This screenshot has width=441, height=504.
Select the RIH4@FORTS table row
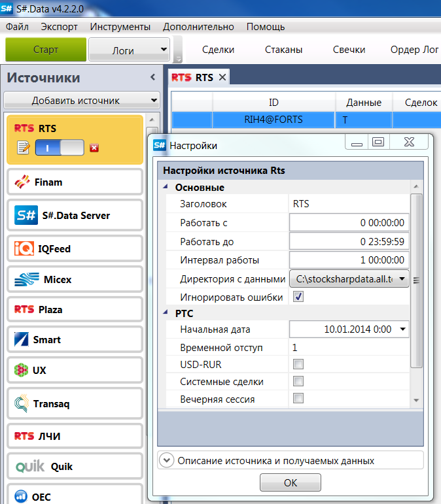tap(306, 120)
